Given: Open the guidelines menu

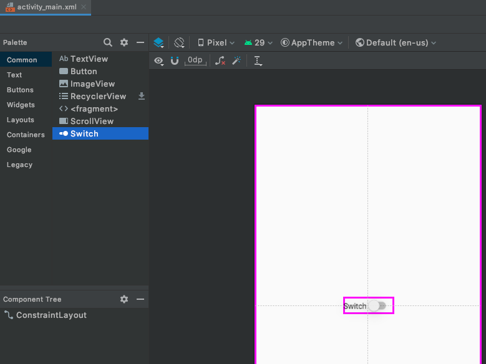Looking at the screenshot, I should tap(258, 60).
